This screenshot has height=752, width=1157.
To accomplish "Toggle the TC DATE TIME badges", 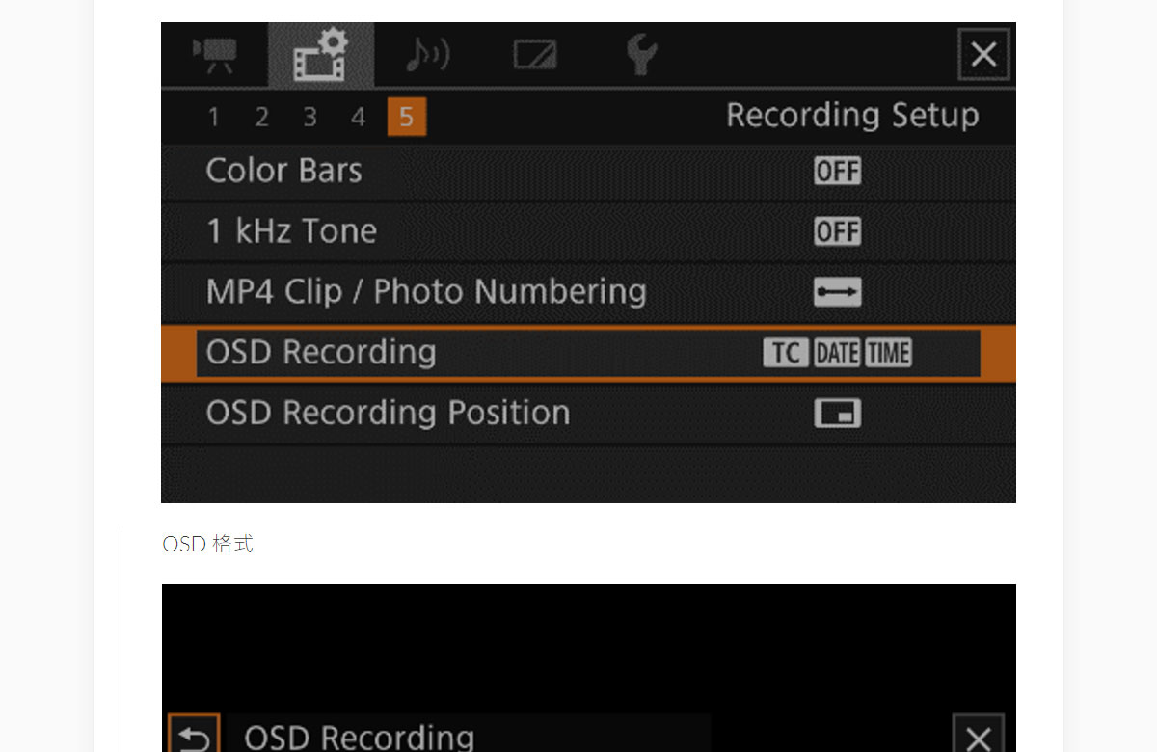I will point(837,353).
